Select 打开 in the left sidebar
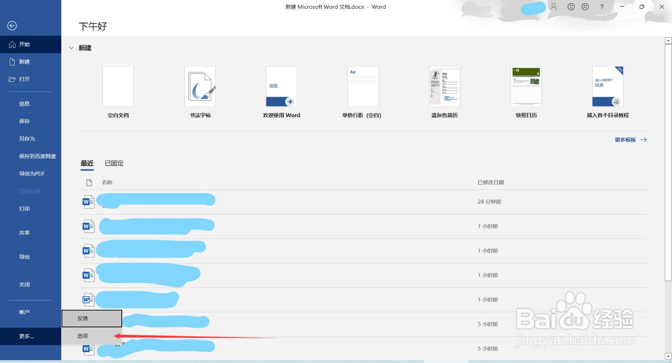The width and height of the screenshot is (672, 363). [31, 79]
